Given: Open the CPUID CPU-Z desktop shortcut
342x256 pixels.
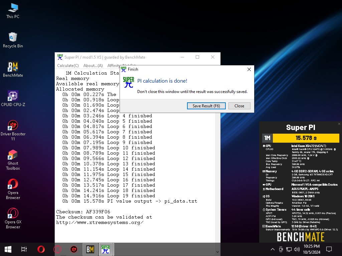Looking at the screenshot, I should (13, 99).
